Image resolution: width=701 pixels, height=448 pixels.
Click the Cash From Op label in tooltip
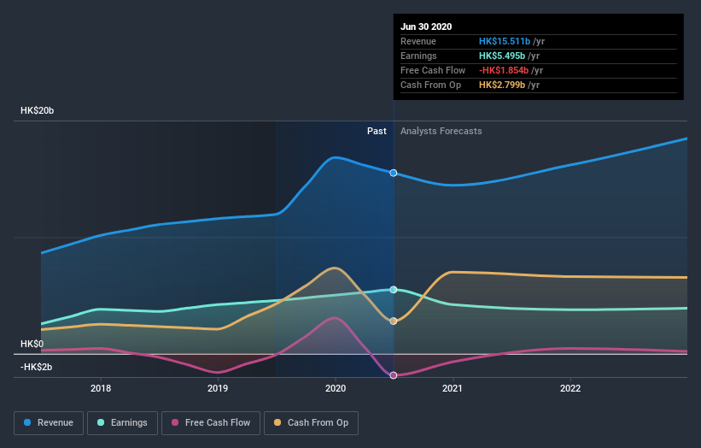(x=430, y=85)
